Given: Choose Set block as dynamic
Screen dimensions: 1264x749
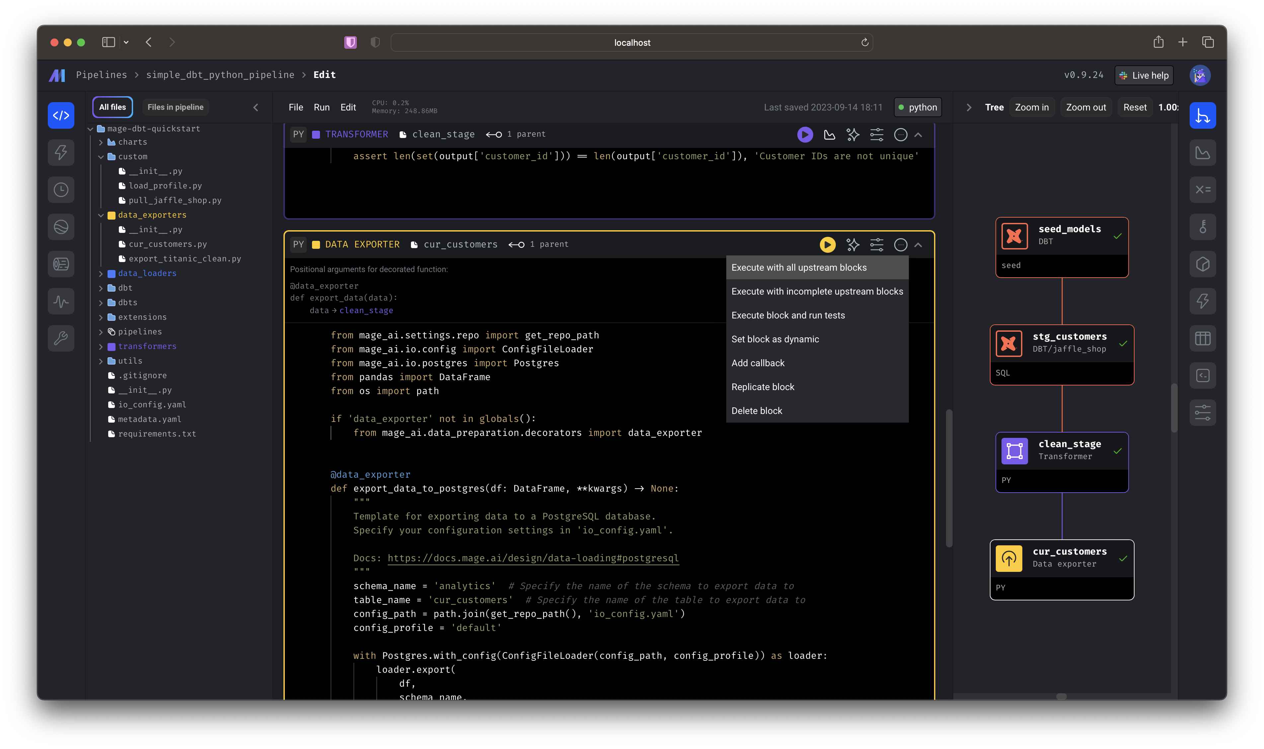Looking at the screenshot, I should (x=817, y=339).
